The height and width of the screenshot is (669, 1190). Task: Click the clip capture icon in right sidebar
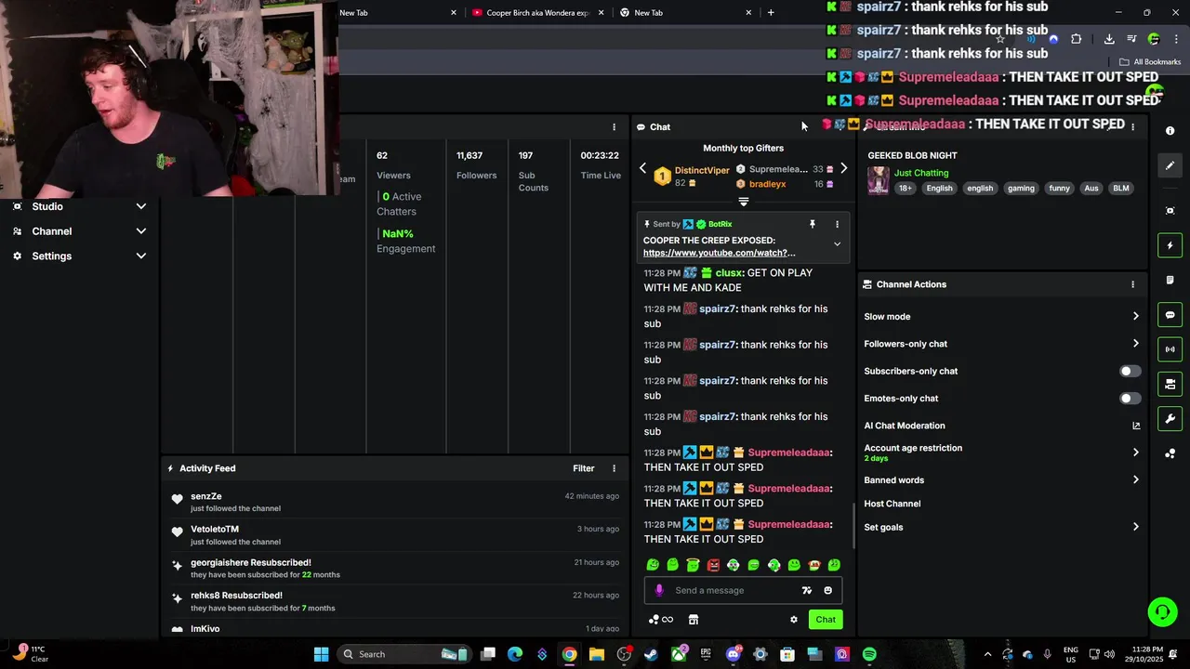coord(1170,211)
